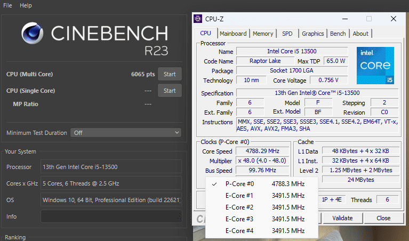Select E-Core #1 in the core list
Screen dimensions: 409x241
click(262, 196)
